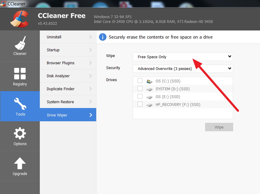
Task: Click the Intel Core i5-2400 system info line
Action: [153, 21]
